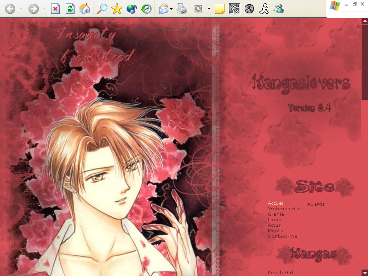Click the 'Version 6.4' text

tap(309, 108)
